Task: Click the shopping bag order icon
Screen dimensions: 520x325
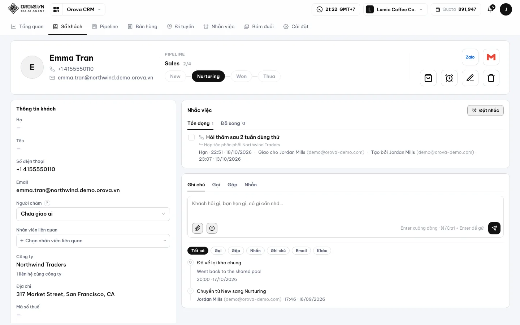Action: [428, 78]
